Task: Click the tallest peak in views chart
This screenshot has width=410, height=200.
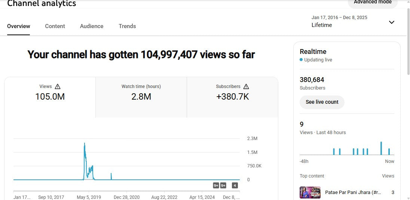Action: [x=85, y=144]
